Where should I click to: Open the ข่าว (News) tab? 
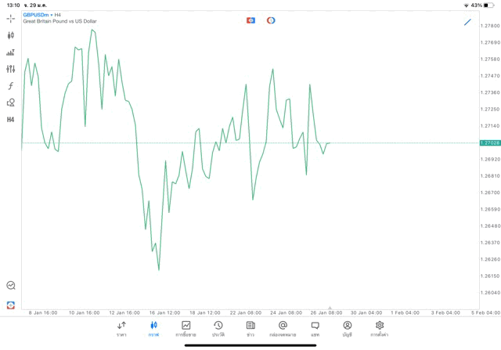click(x=250, y=328)
